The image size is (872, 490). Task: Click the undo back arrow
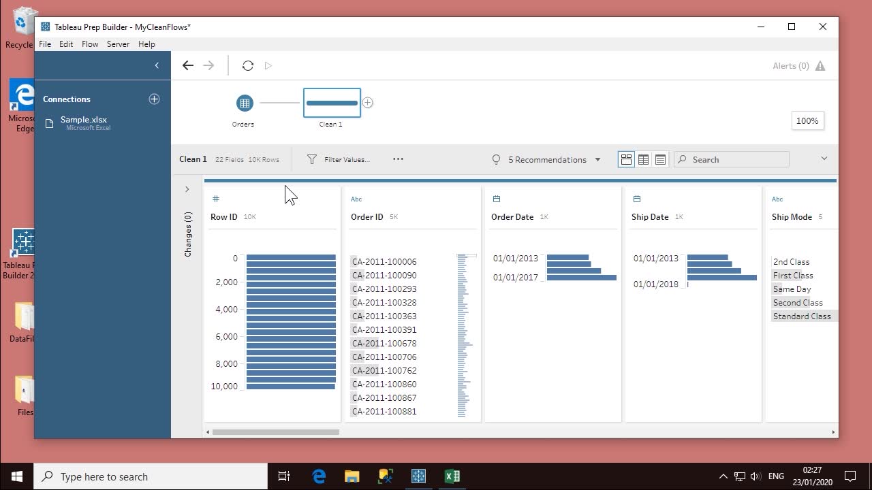(x=188, y=66)
